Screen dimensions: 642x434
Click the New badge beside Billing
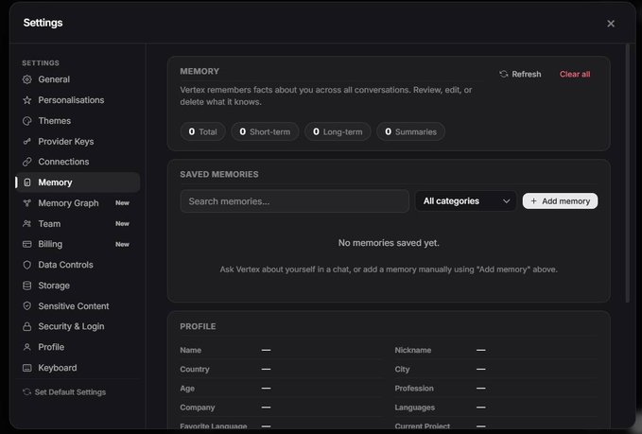tap(122, 244)
